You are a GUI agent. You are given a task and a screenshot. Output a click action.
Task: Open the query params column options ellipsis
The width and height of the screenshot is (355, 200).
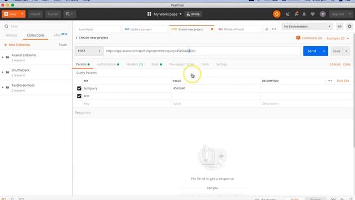click(x=329, y=81)
